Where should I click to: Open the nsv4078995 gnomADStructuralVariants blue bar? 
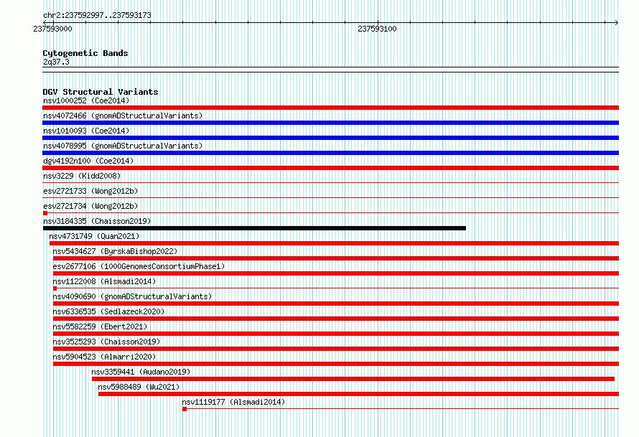point(330,153)
